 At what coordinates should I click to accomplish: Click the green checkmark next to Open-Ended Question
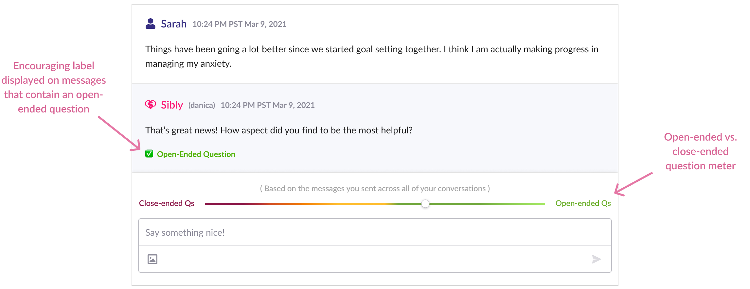coord(149,154)
